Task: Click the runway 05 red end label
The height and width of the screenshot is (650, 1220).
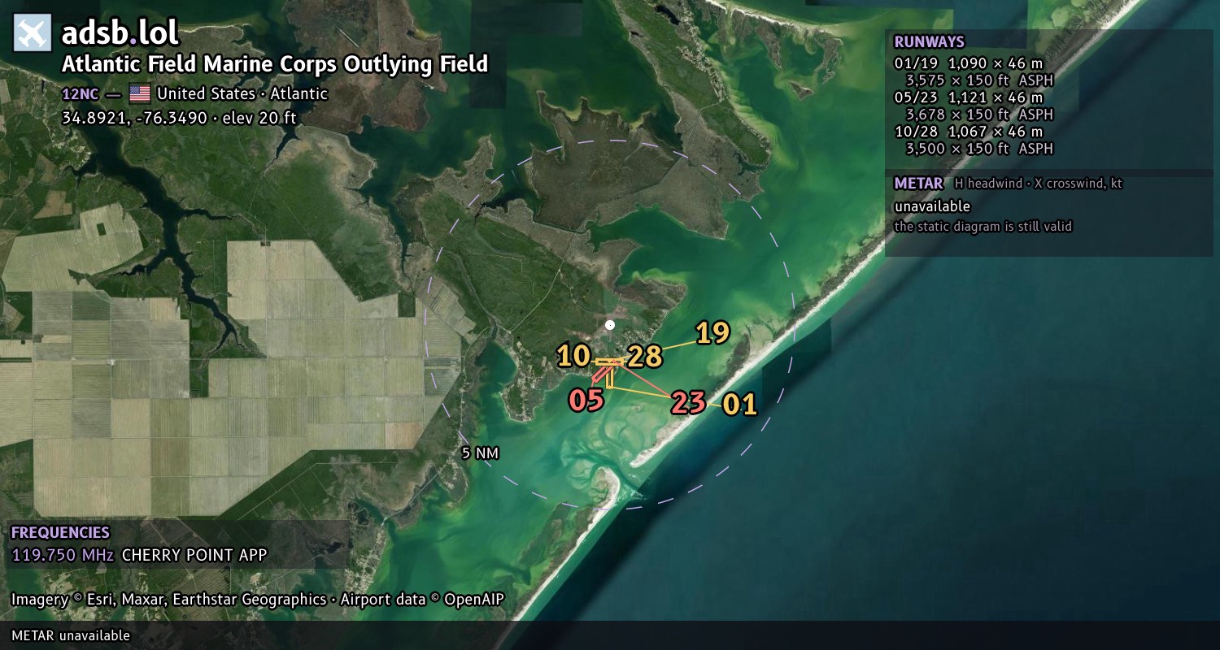Action: pos(586,400)
